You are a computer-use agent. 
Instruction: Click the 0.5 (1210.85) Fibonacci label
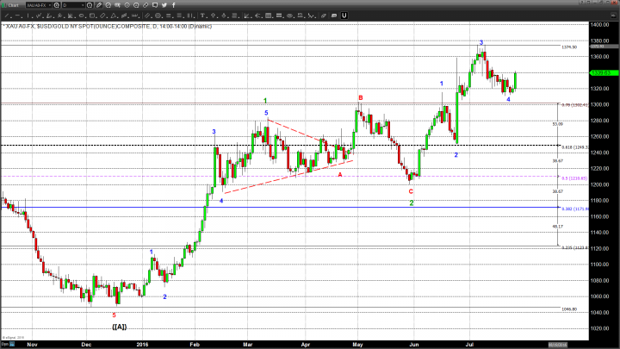point(574,178)
